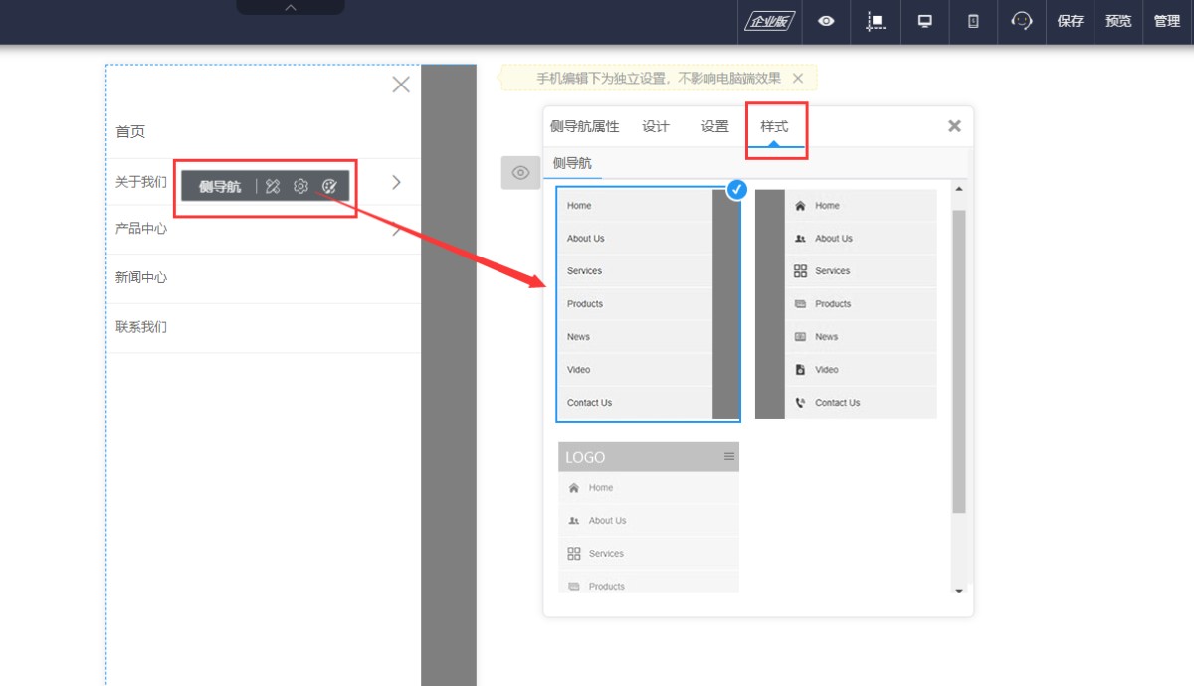Click the 保存 button
The height and width of the screenshot is (686, 1194).
coord(1071,21)
